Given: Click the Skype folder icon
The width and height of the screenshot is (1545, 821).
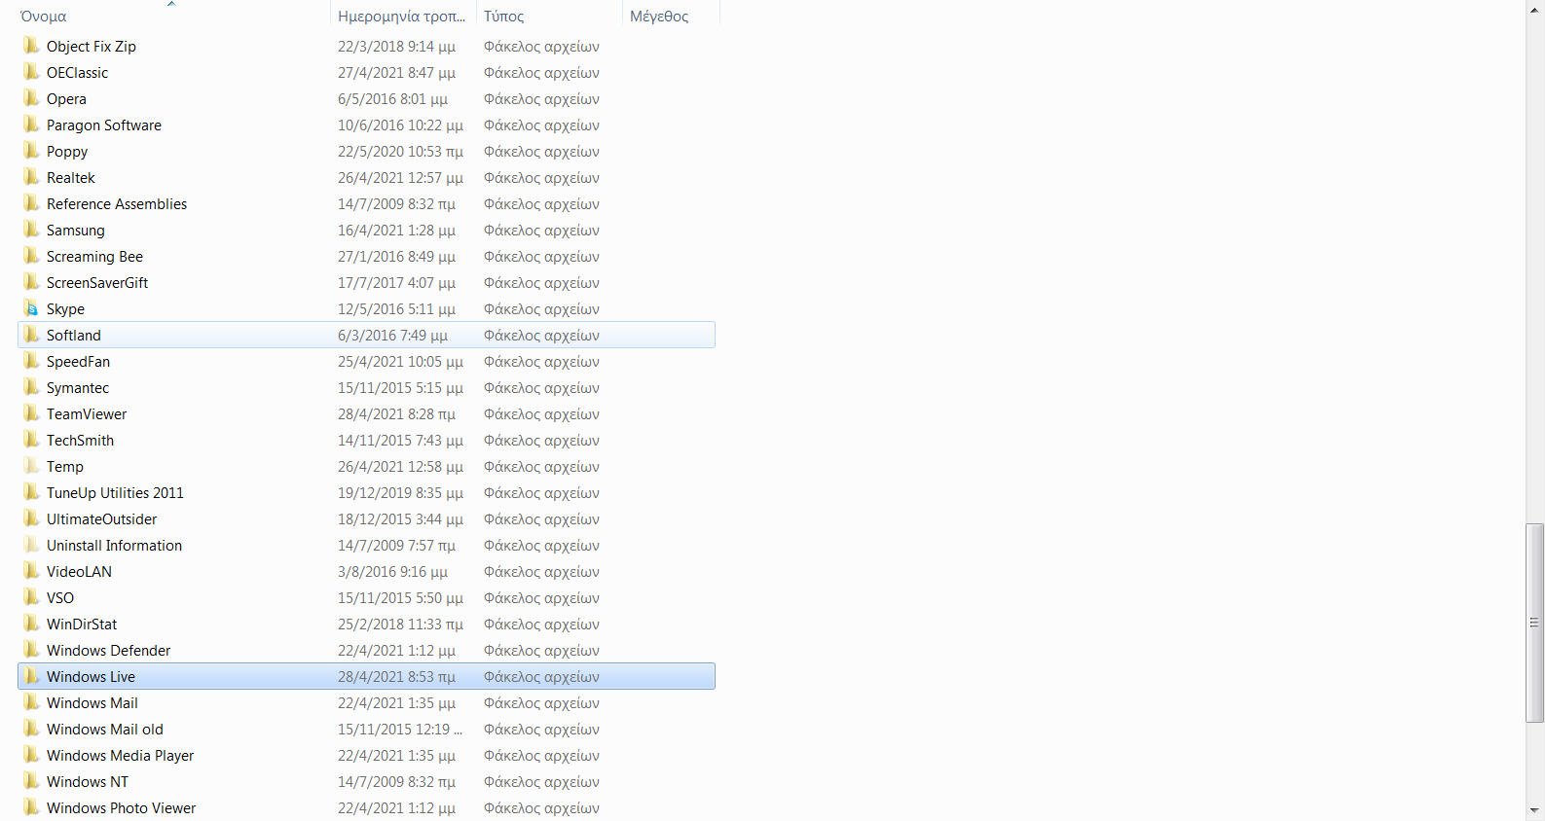Looking at the screenshot, I should point(32,308).
